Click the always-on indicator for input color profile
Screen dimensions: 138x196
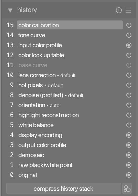point(129,45)
